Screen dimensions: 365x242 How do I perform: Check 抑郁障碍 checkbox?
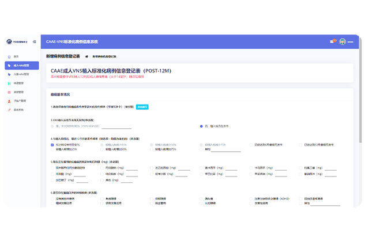coord(152,199)
